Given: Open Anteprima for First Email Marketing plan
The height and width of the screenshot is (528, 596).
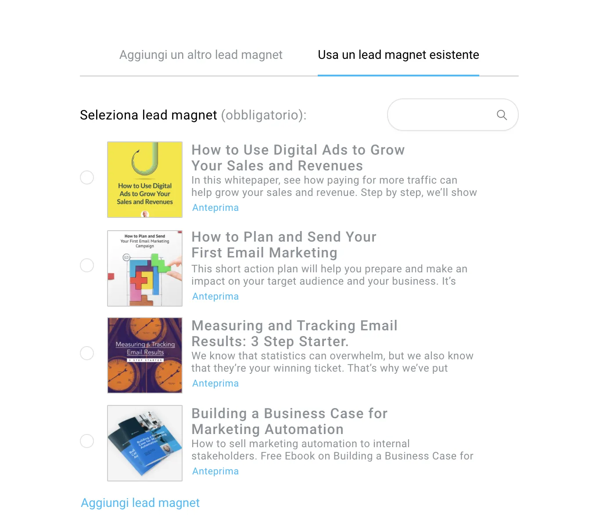Looking at the screenshot, I should (215, 297).
